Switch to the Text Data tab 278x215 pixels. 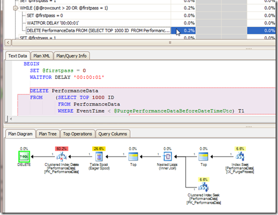tap(17, 56)
